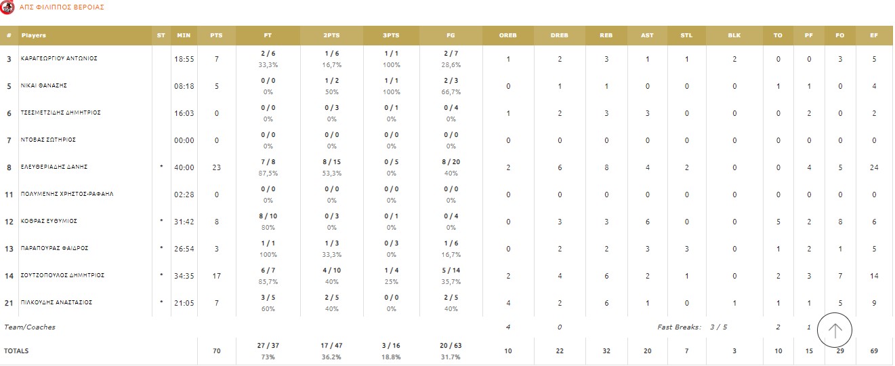Screen dimensions: 895x366
Task: Click the PTS column header
Action: [x=216, y=35]
